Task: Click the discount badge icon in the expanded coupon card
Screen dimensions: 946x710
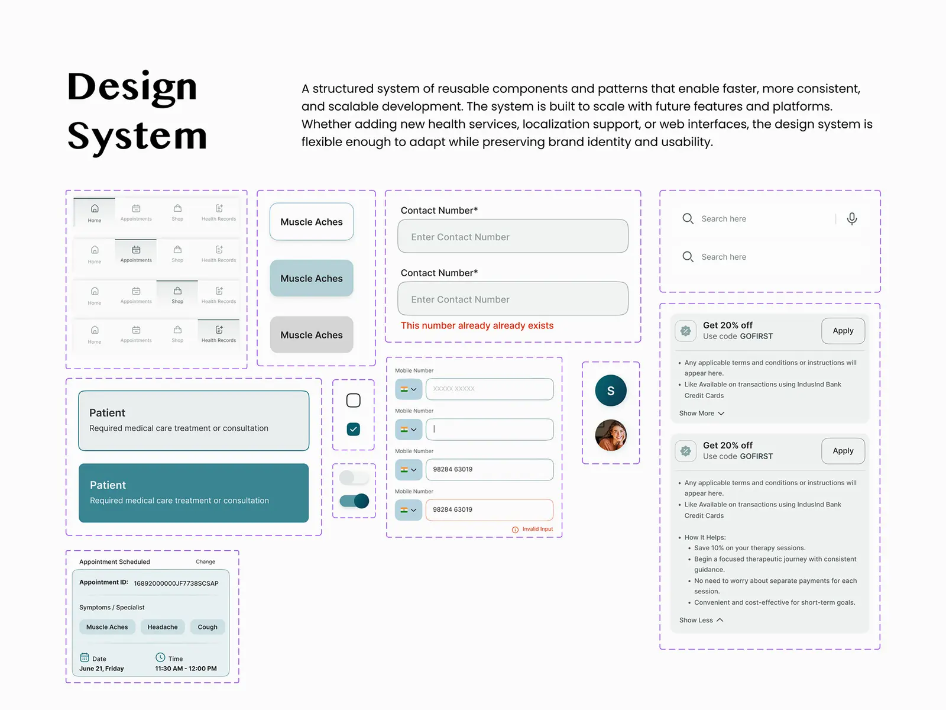Action: 685,451
